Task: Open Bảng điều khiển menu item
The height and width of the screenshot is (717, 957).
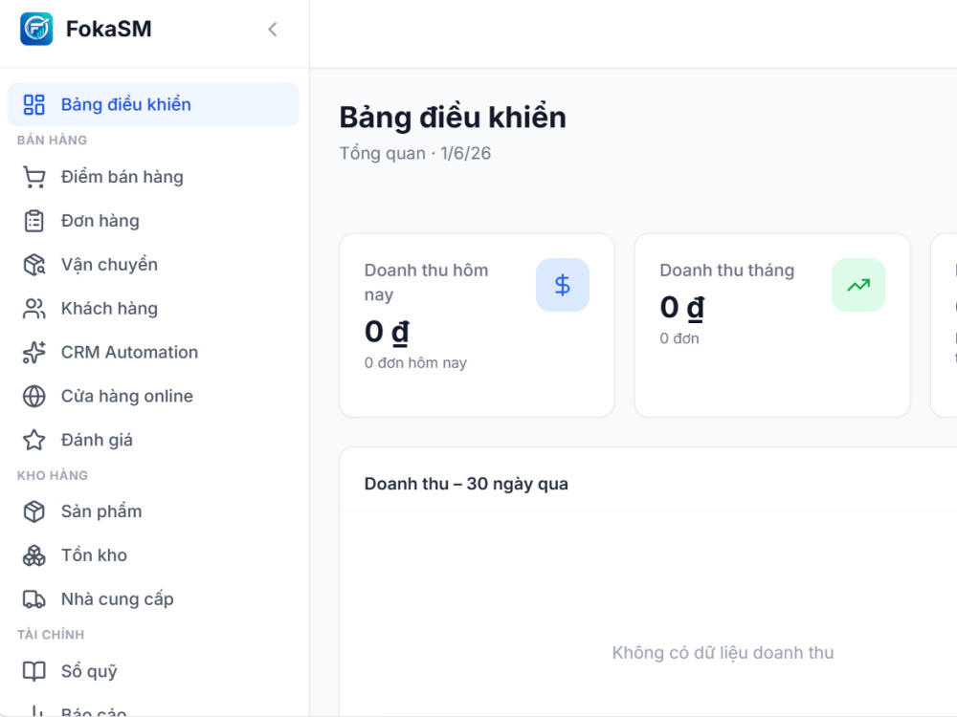Action: point(153,104)
